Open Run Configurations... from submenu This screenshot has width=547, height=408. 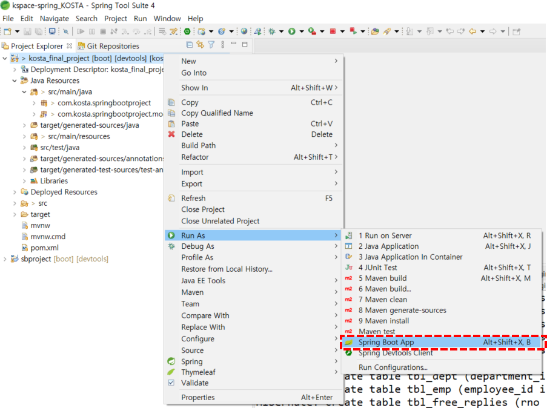[x=442, y=367]
